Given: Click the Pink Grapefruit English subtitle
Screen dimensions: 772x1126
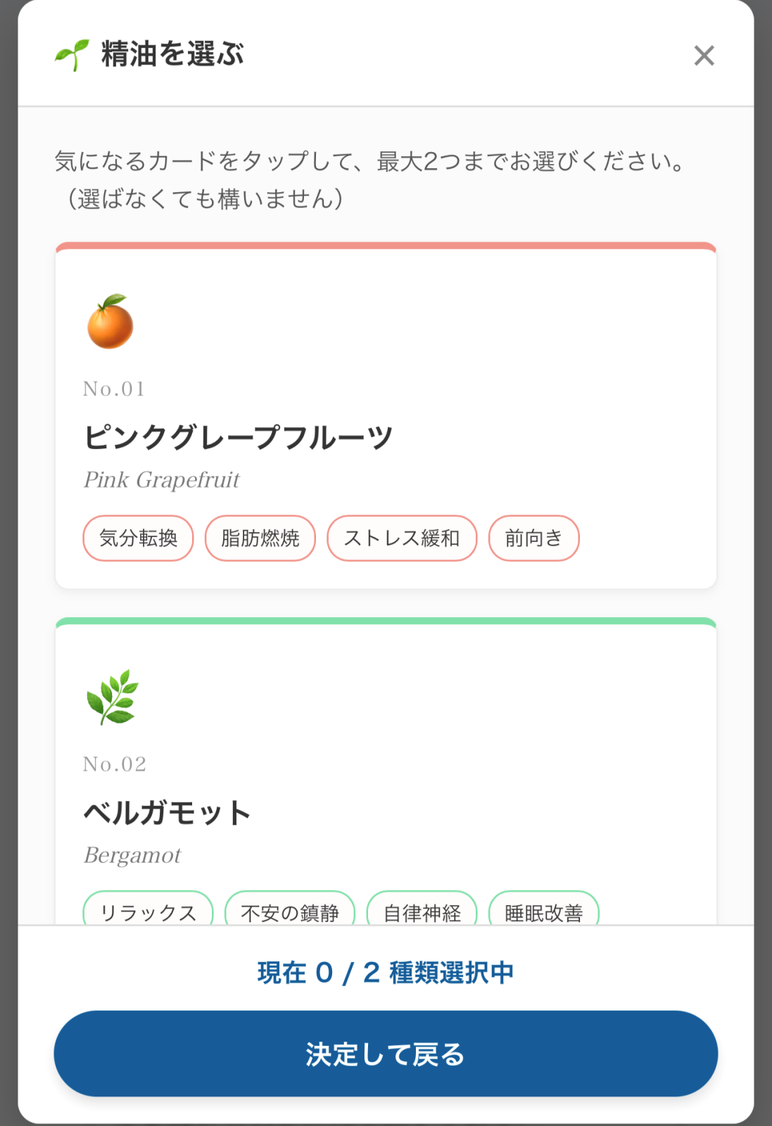Looking at the screenshot, I should 162,480.
